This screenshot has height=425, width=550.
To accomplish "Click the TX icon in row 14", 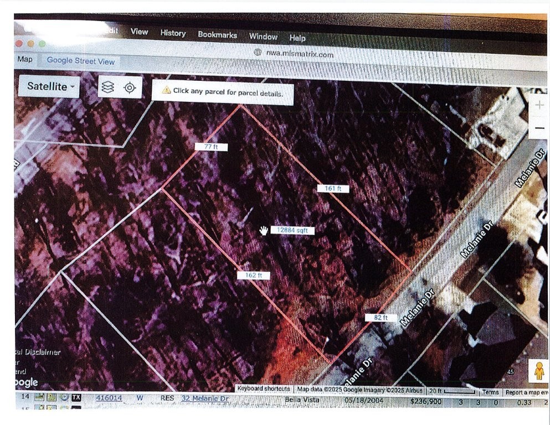I will [76, 397].
